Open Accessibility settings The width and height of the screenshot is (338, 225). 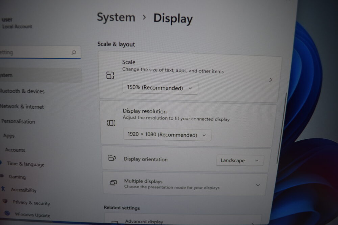tap(24, 190)
